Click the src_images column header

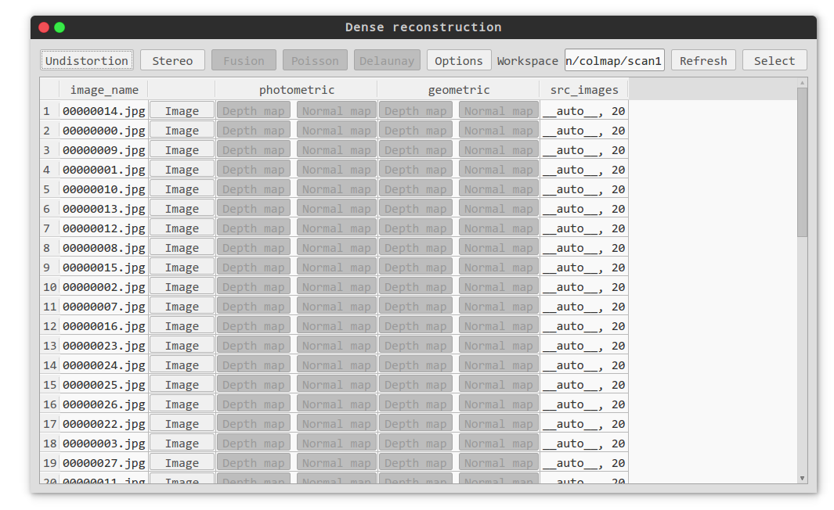pyautogui.click(x=584, y=90)
